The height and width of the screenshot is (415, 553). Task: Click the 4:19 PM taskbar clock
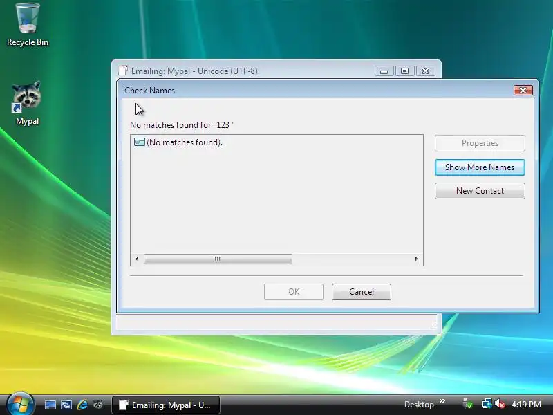526,405
